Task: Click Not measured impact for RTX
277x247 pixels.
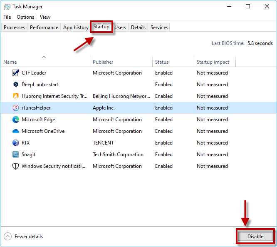Action: coord(213,143)
